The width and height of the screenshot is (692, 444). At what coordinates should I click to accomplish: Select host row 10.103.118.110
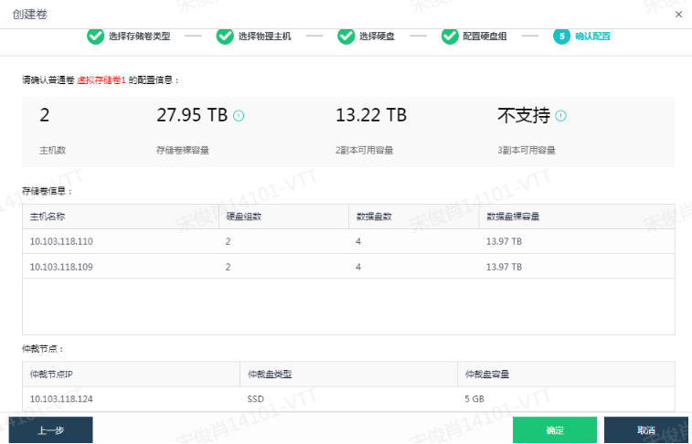62,241
